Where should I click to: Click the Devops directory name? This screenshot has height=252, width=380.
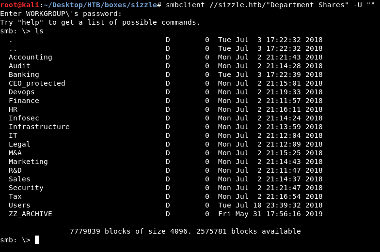[22, 92]
